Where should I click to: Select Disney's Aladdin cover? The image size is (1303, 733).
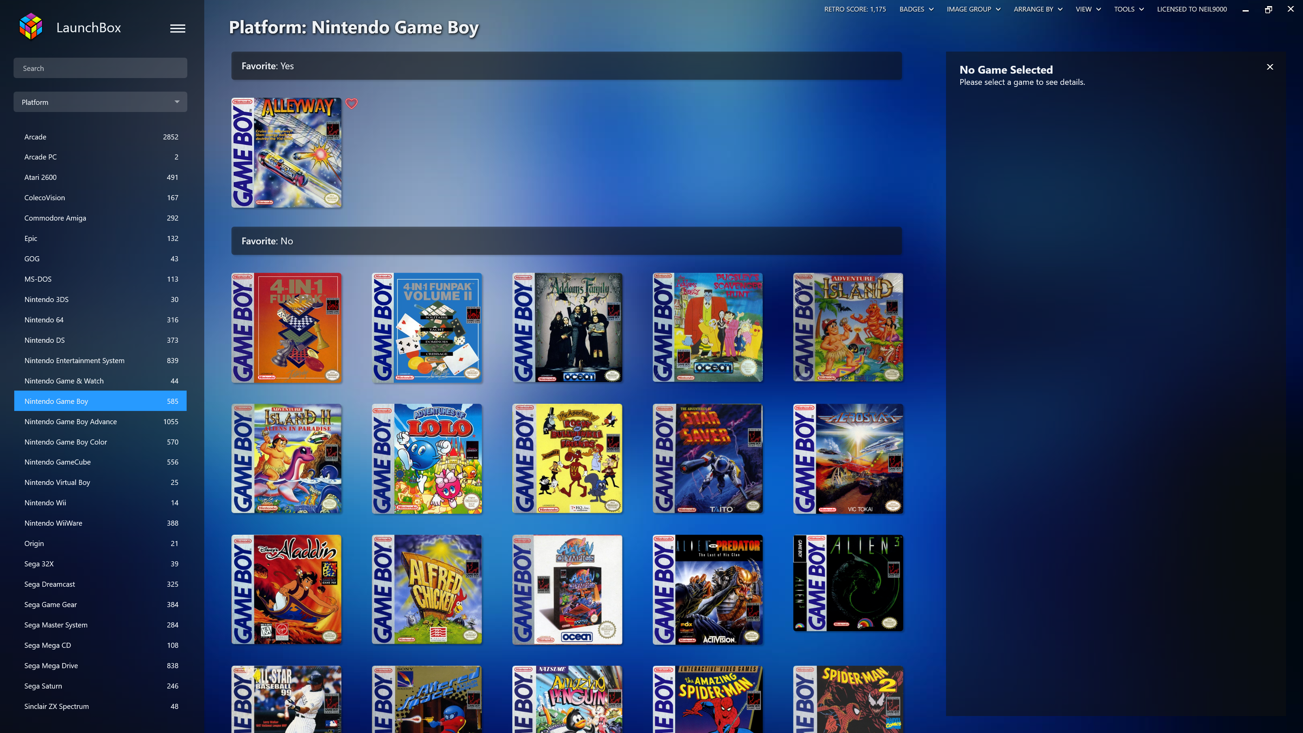(x=286, y=590)
